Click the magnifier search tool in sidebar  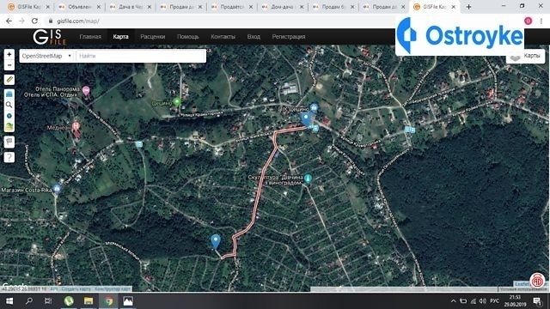(9, 105)
